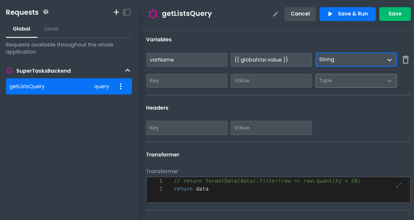Toggle the Requests panel layout icon

pyautogui.click(x=127, y=12)
